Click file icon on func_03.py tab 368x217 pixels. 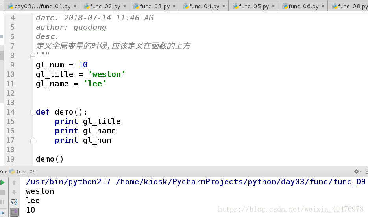coord(136,6)
